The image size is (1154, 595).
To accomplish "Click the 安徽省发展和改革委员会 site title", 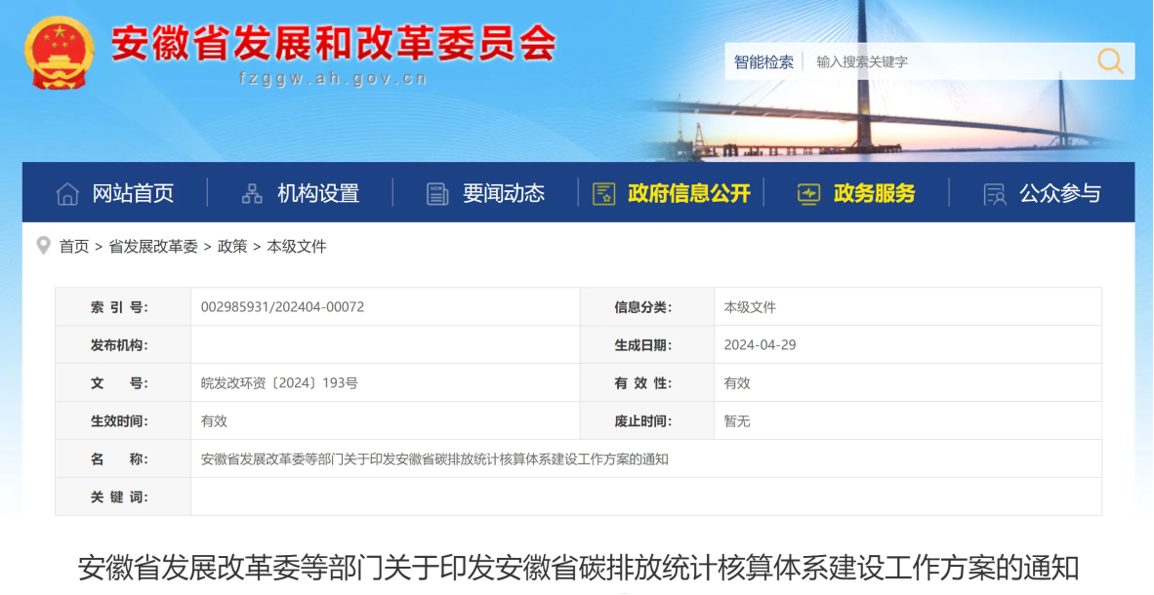I will pos(333,43).
